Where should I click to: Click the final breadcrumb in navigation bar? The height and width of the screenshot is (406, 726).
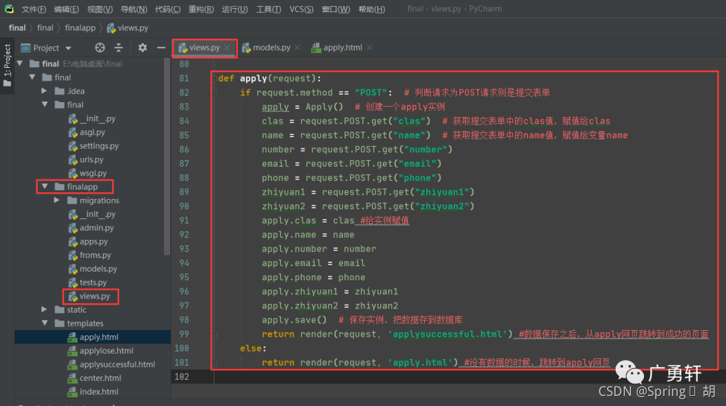[45, 28]
